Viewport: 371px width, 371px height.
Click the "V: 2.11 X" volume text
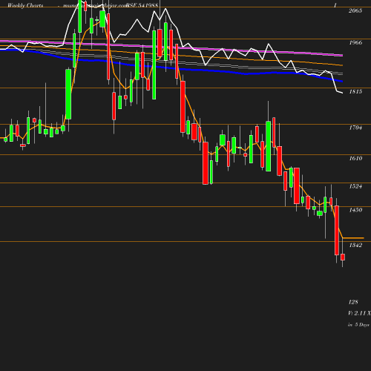(x=359, y=313)
